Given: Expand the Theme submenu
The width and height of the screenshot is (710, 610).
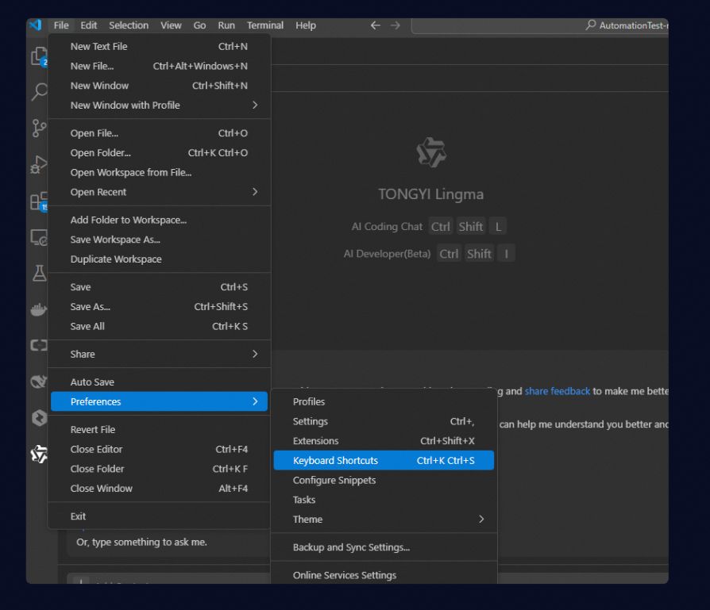Looking at the screenshot, I should (384, 519).
